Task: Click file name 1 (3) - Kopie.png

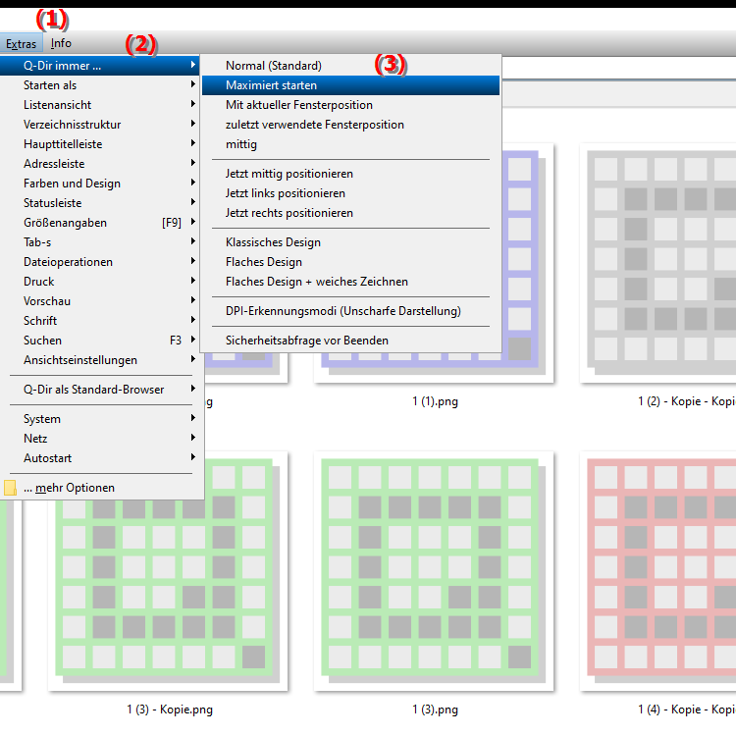Action: pyautogui.click(x=170, y=710)
